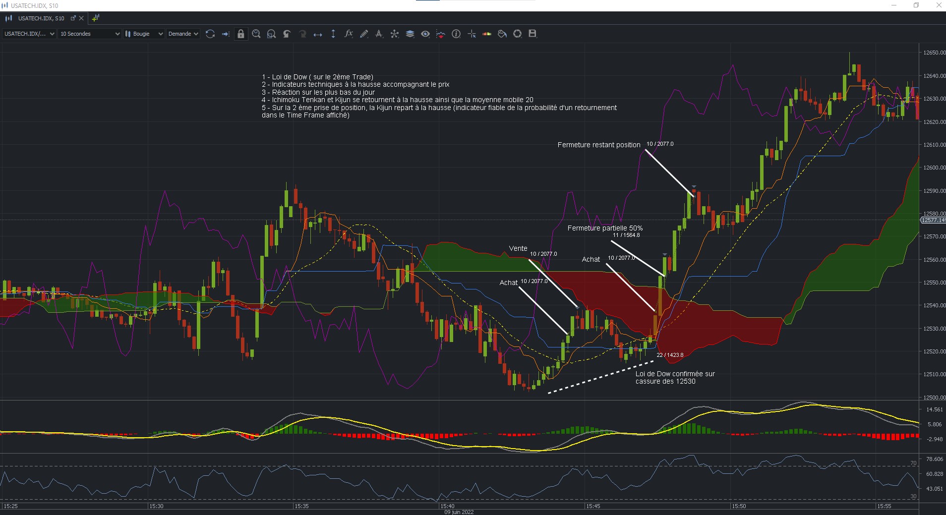The width and height of the screenshot is (946, 515).
Task: Open the USATECH.IDX instrument dropdown
Action: pos(29,34)
